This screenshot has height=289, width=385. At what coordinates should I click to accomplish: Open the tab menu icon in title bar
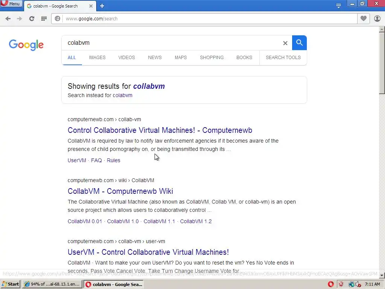pyautogui.click(x=338, y=6)
